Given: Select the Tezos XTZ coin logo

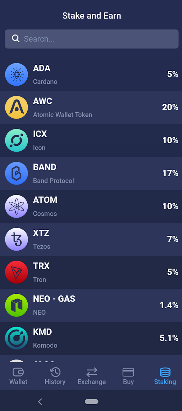Looking at the screenshot, I should point(16,239).
